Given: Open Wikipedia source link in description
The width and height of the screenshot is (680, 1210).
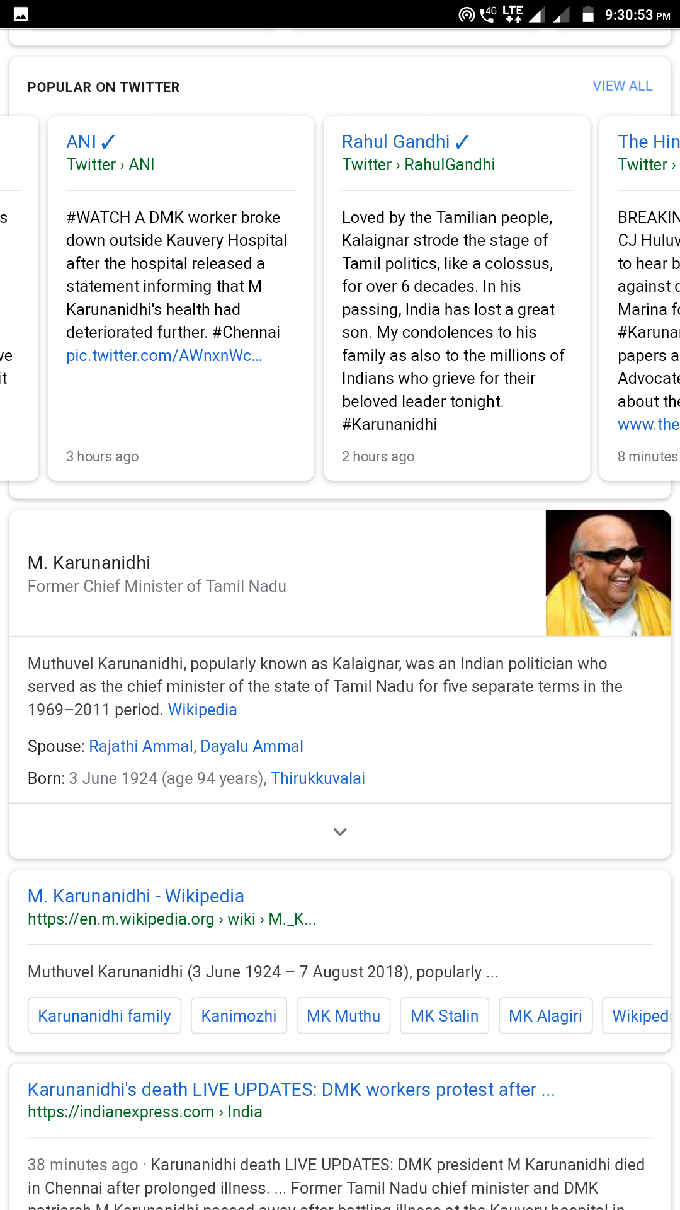Looking at the screenshot, I should pyautogui.click(x=202, y=710).
